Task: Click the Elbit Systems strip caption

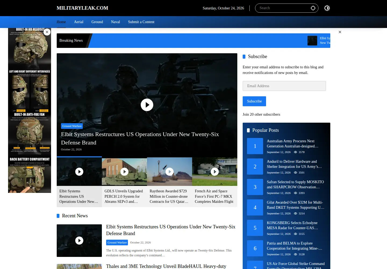Action: pyautogui.click(x=79, y=196)
